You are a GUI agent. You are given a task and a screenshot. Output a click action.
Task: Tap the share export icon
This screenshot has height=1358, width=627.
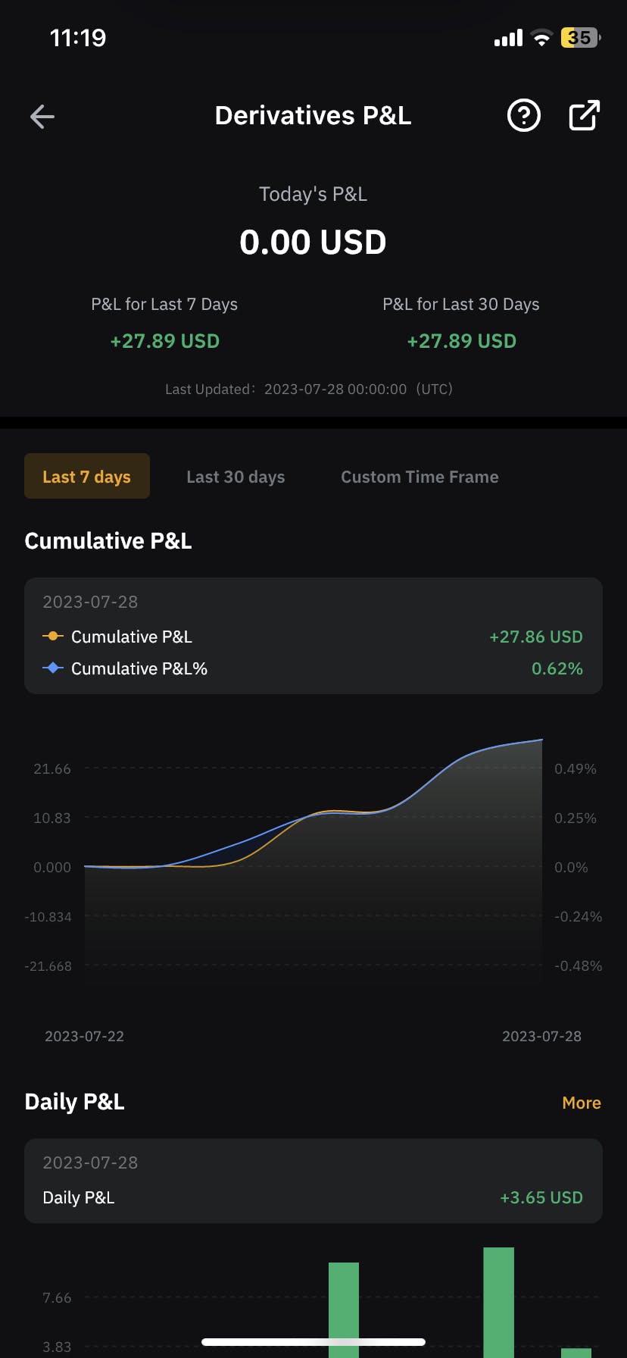pos(584,116)
